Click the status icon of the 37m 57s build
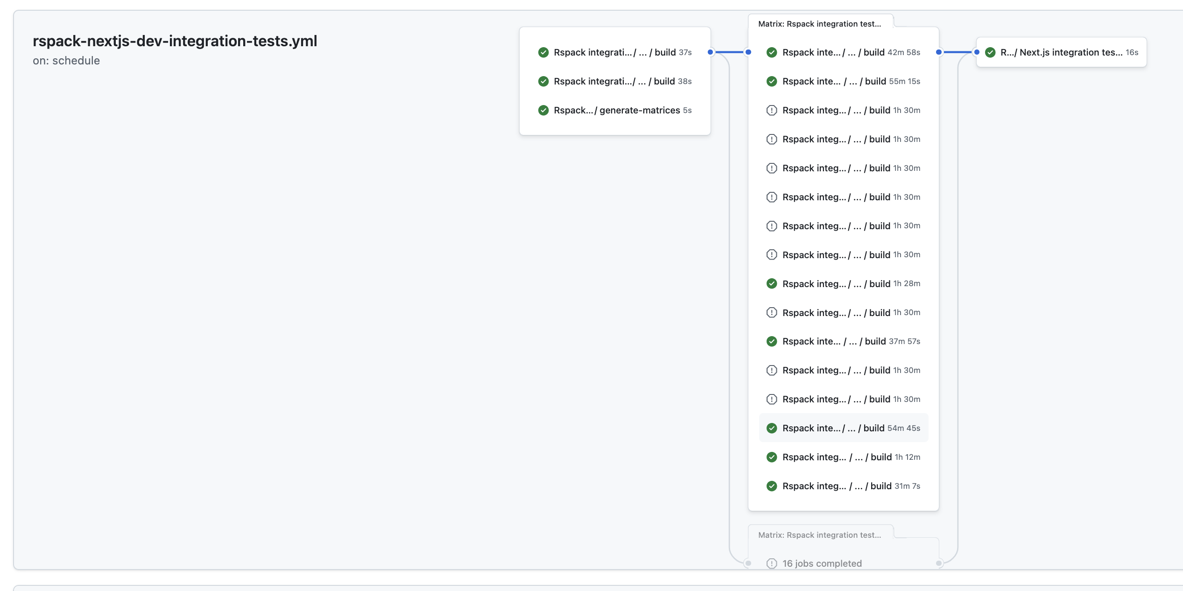The height and width of the screenshot is (591, 1183). point(772,341)
